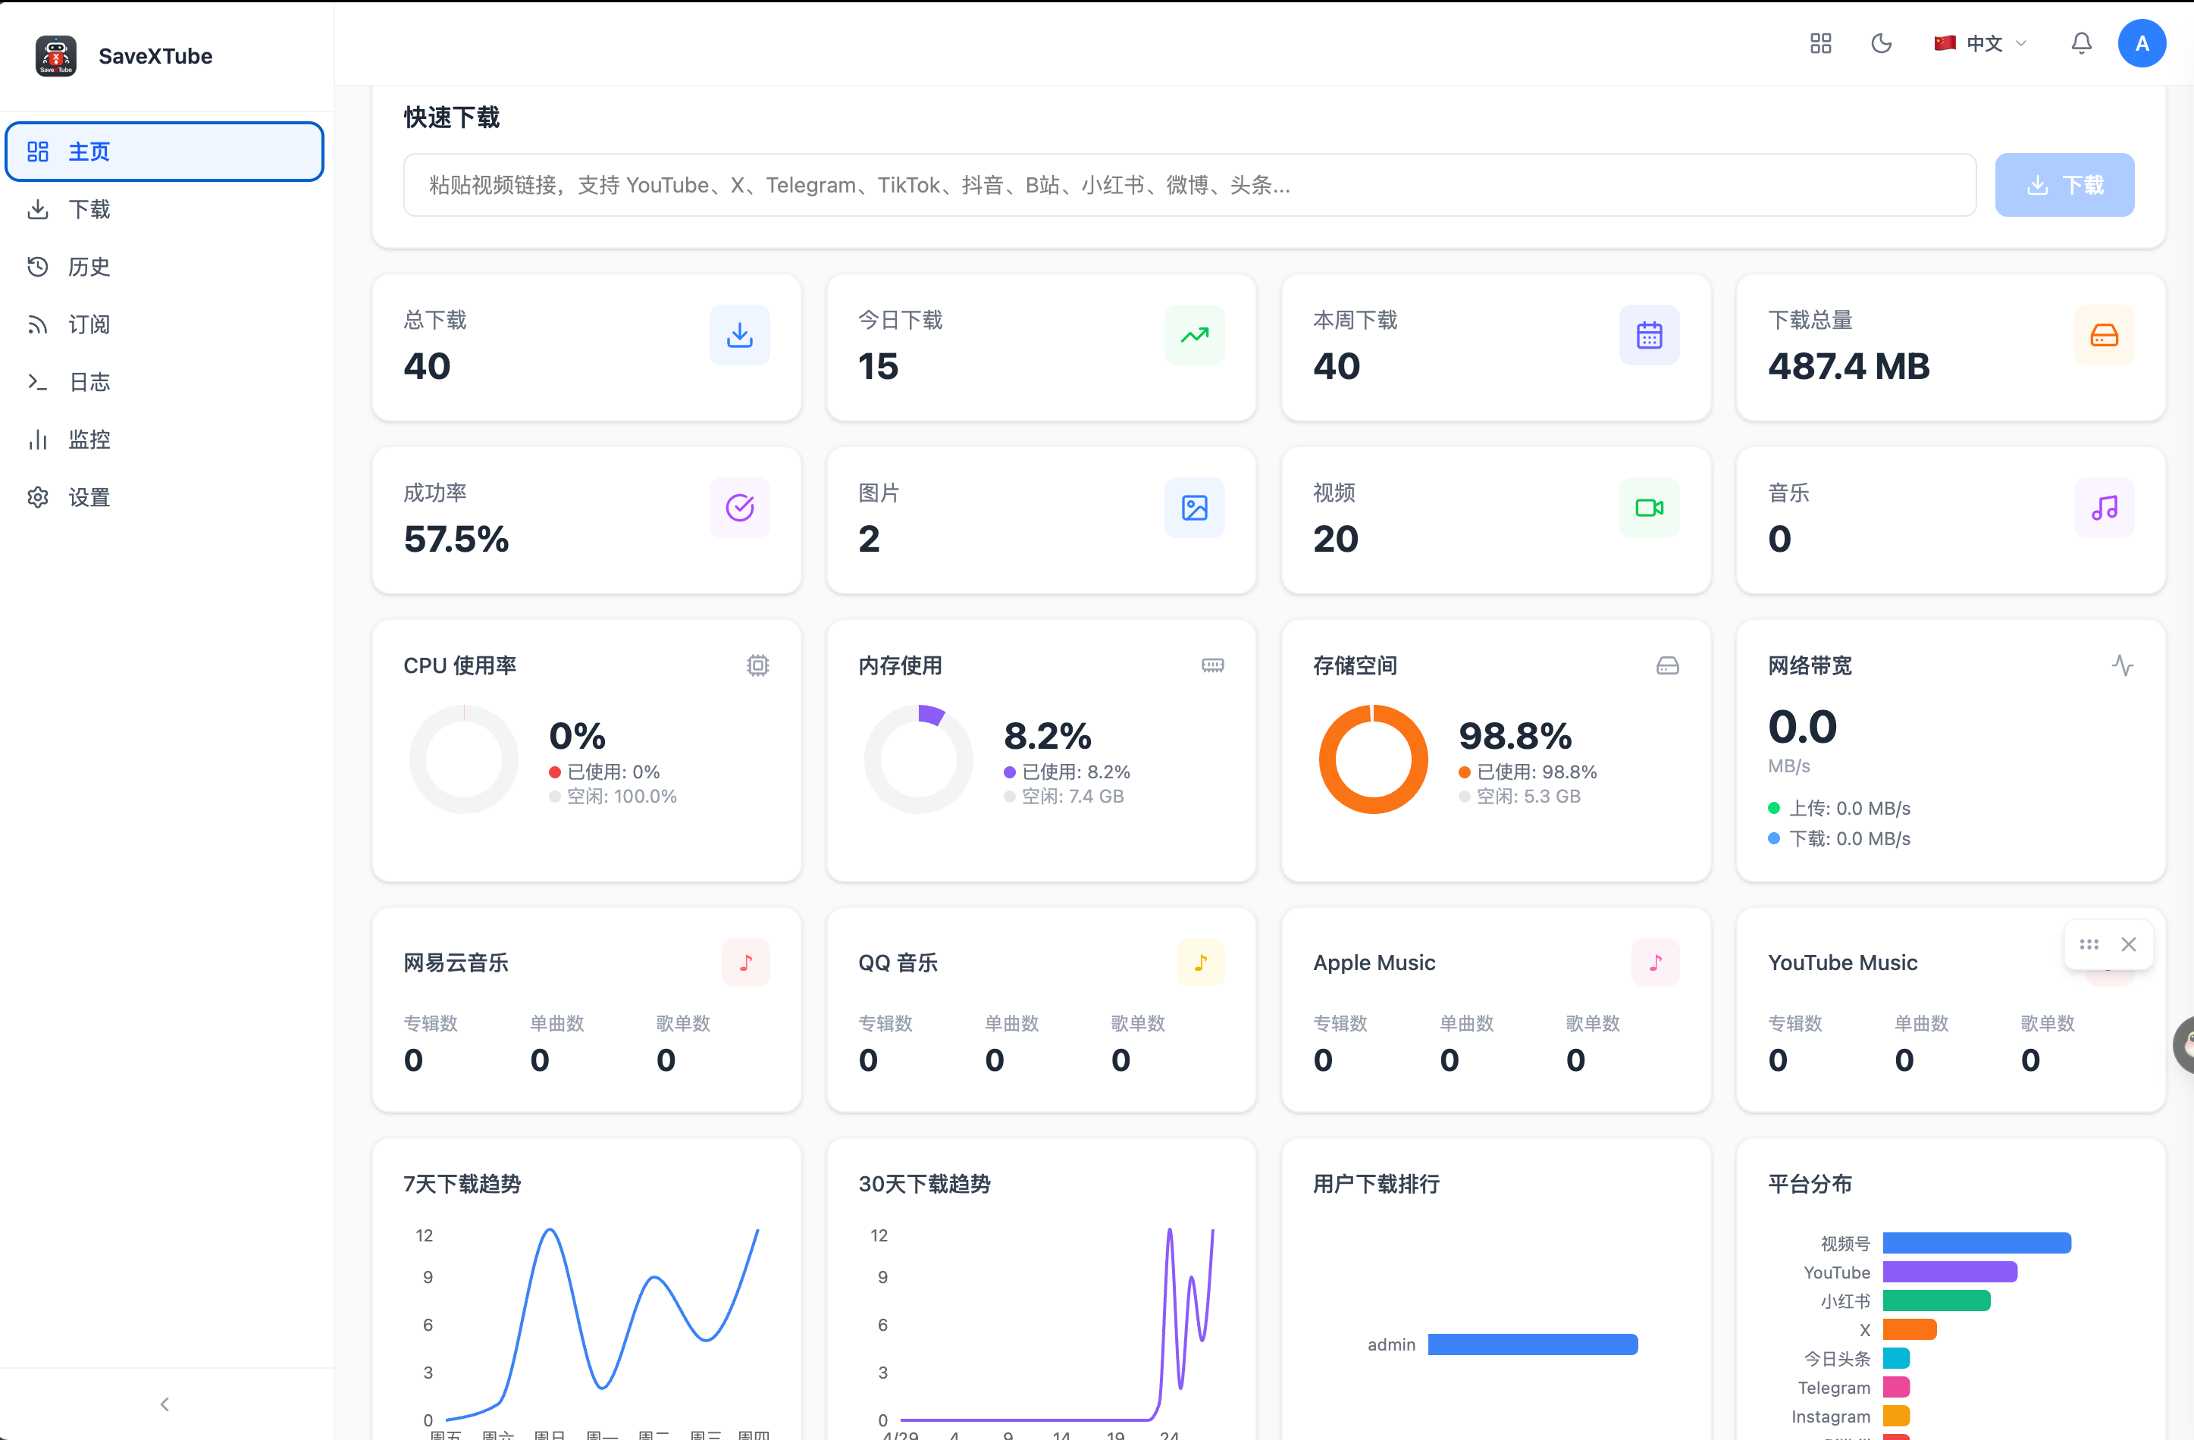Open the 中文 language dropdown
This screenshot has width=2194, height=1440.
click(1980, 43)
